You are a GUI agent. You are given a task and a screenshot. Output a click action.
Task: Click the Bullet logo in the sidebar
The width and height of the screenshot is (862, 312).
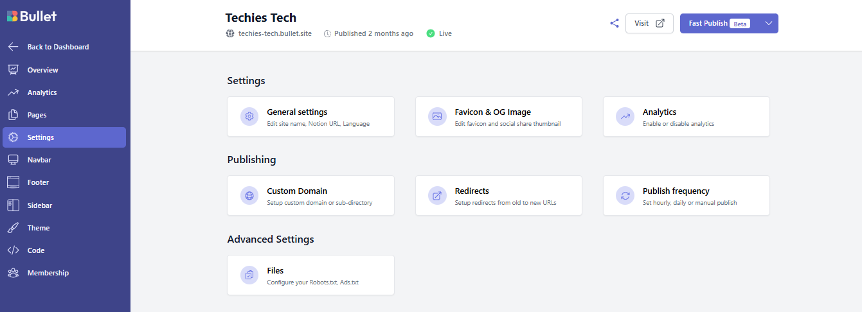(32, 16)
